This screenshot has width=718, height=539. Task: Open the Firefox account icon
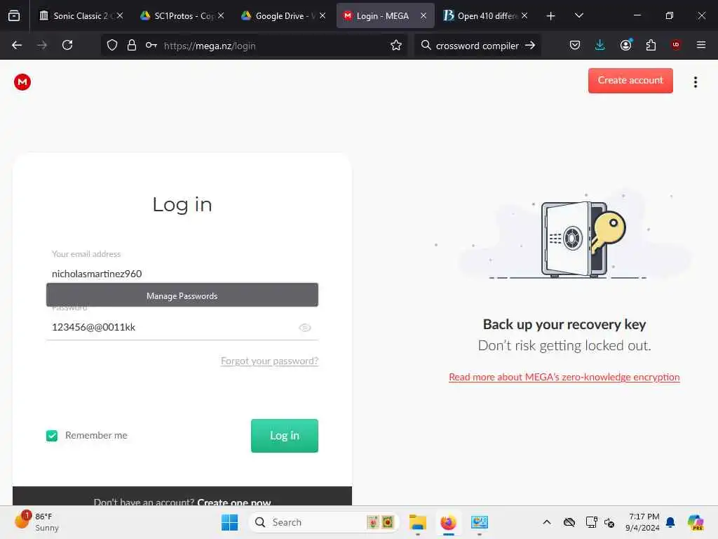(x=625, y=45)
